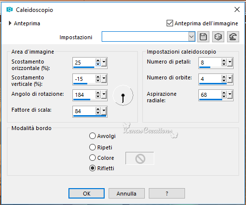Increase Aspirazione radiale with up arrow
This screenshot has height=205, width=246.
[x=224, y=93]
